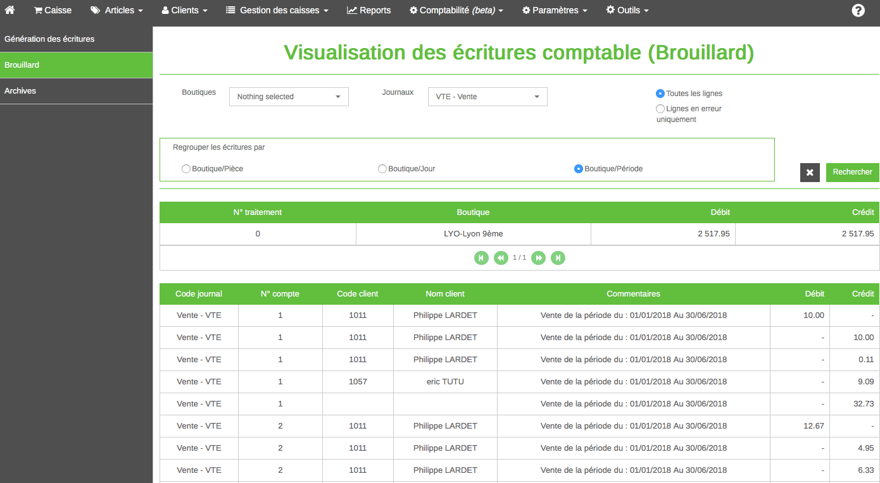Click the N° compte column header
Screen dimensions: 880x483
click(x=280, y=294)
